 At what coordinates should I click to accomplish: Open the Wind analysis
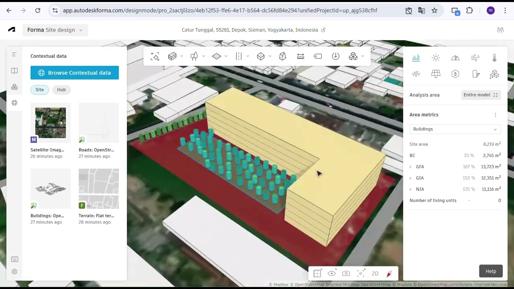tap(475, 58)
